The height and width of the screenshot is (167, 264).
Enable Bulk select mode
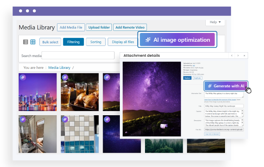[x=50, y=42]
